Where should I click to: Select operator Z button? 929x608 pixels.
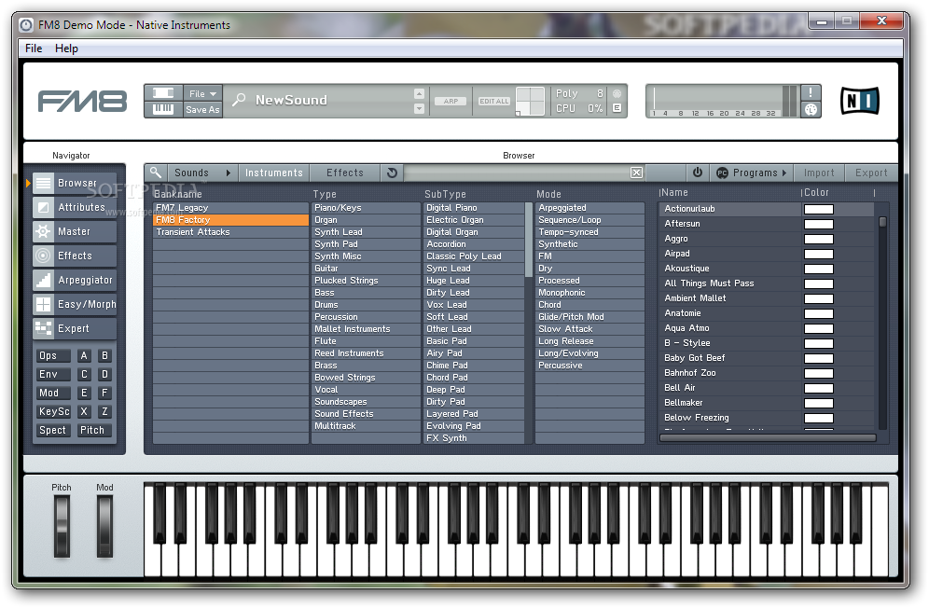point(104,411)
